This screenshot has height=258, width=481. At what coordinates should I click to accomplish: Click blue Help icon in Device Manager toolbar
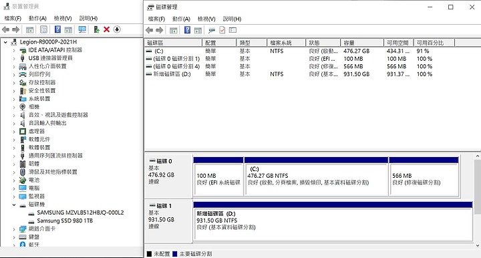tap(57, 29)
